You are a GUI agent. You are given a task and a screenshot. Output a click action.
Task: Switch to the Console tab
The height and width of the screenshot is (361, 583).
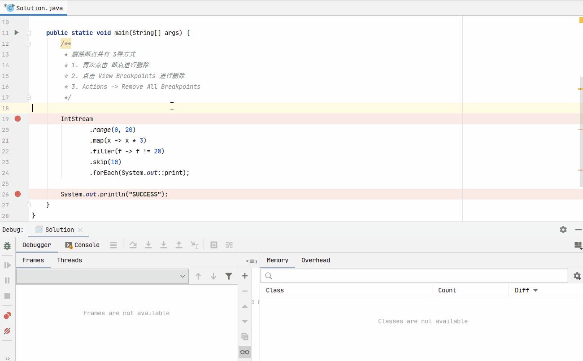(83, 245)
